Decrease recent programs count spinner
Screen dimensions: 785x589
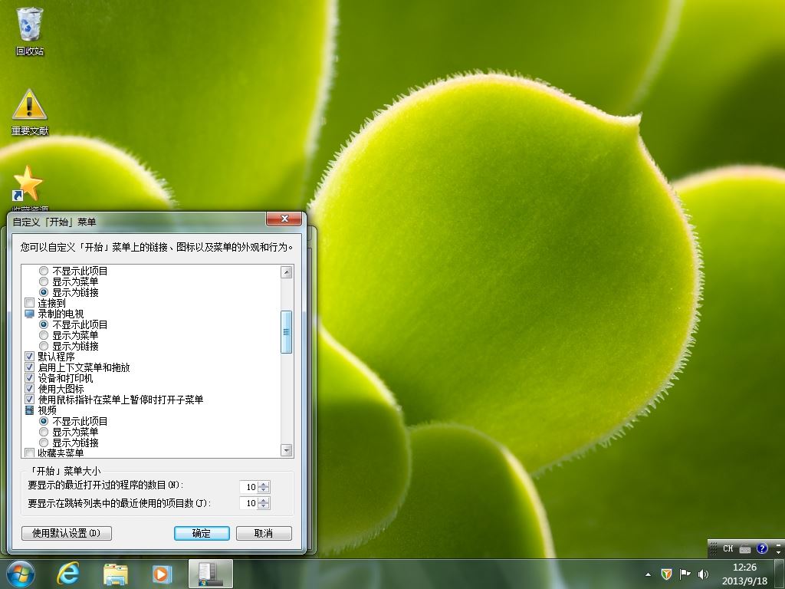point(264,490)
